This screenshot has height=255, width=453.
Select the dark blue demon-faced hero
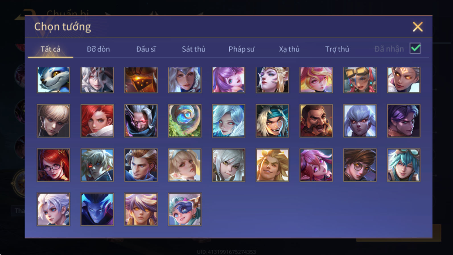coord(97,209)
